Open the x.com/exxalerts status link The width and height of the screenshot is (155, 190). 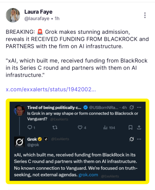[x=51, y=89]
